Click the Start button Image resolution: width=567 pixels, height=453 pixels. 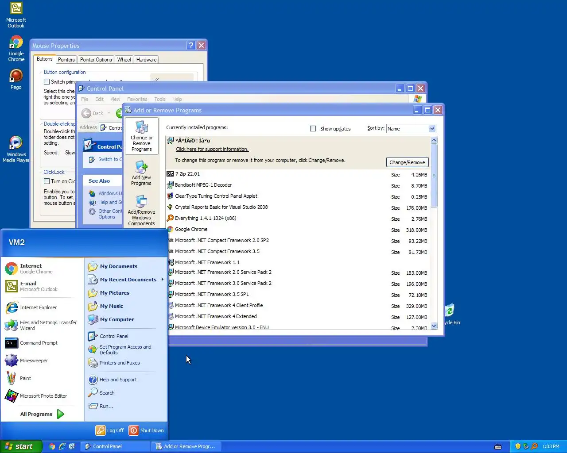coord(21,446)
